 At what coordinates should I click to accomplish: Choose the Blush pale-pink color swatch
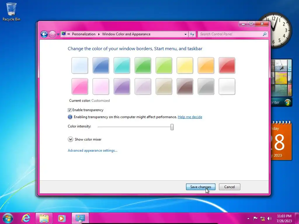(101, 86)
